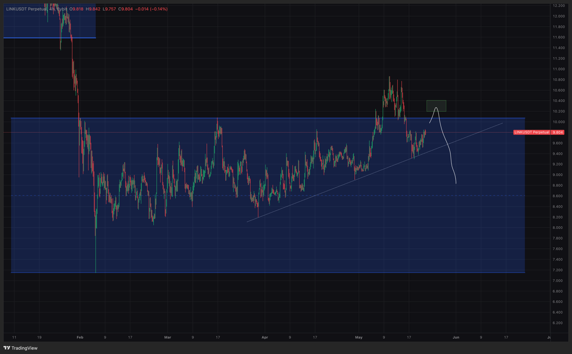Image resolution: width=572 pixels, height=354 pixels.
Task: Click the 11.000 price axis label
Action: tap(558, 69)
